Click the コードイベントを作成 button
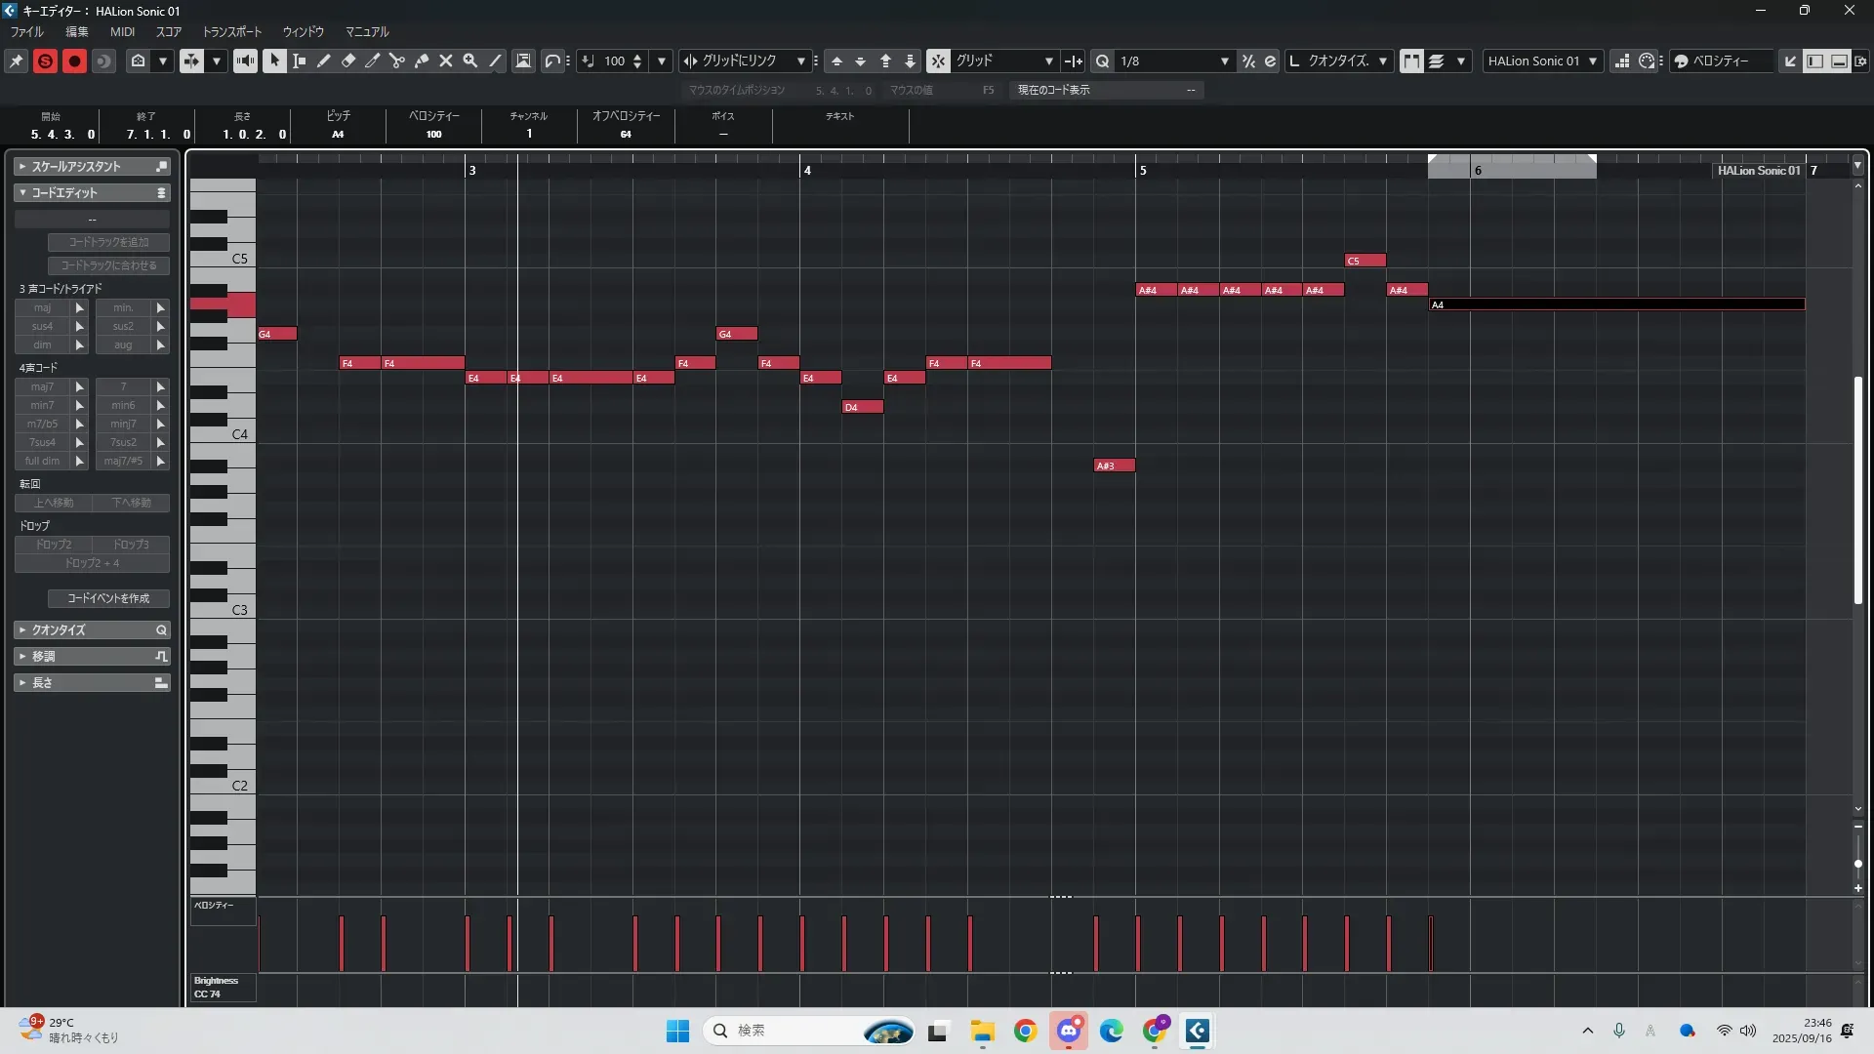Screen dimensions: 1874x1054 pos(108,598)
